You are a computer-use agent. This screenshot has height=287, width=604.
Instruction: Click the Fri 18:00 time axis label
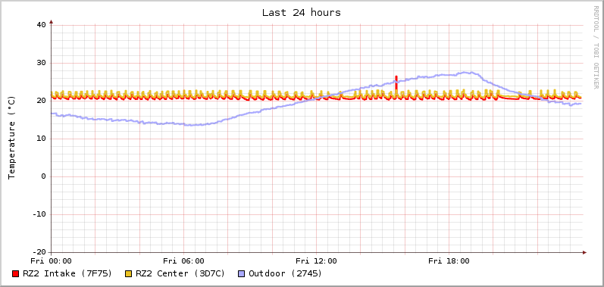tap(449, 261)
